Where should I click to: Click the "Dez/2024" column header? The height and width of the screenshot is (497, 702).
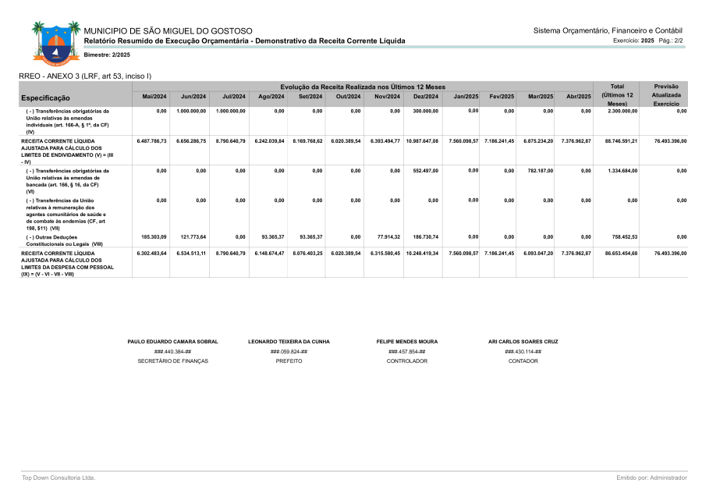(x=426, y=96)
